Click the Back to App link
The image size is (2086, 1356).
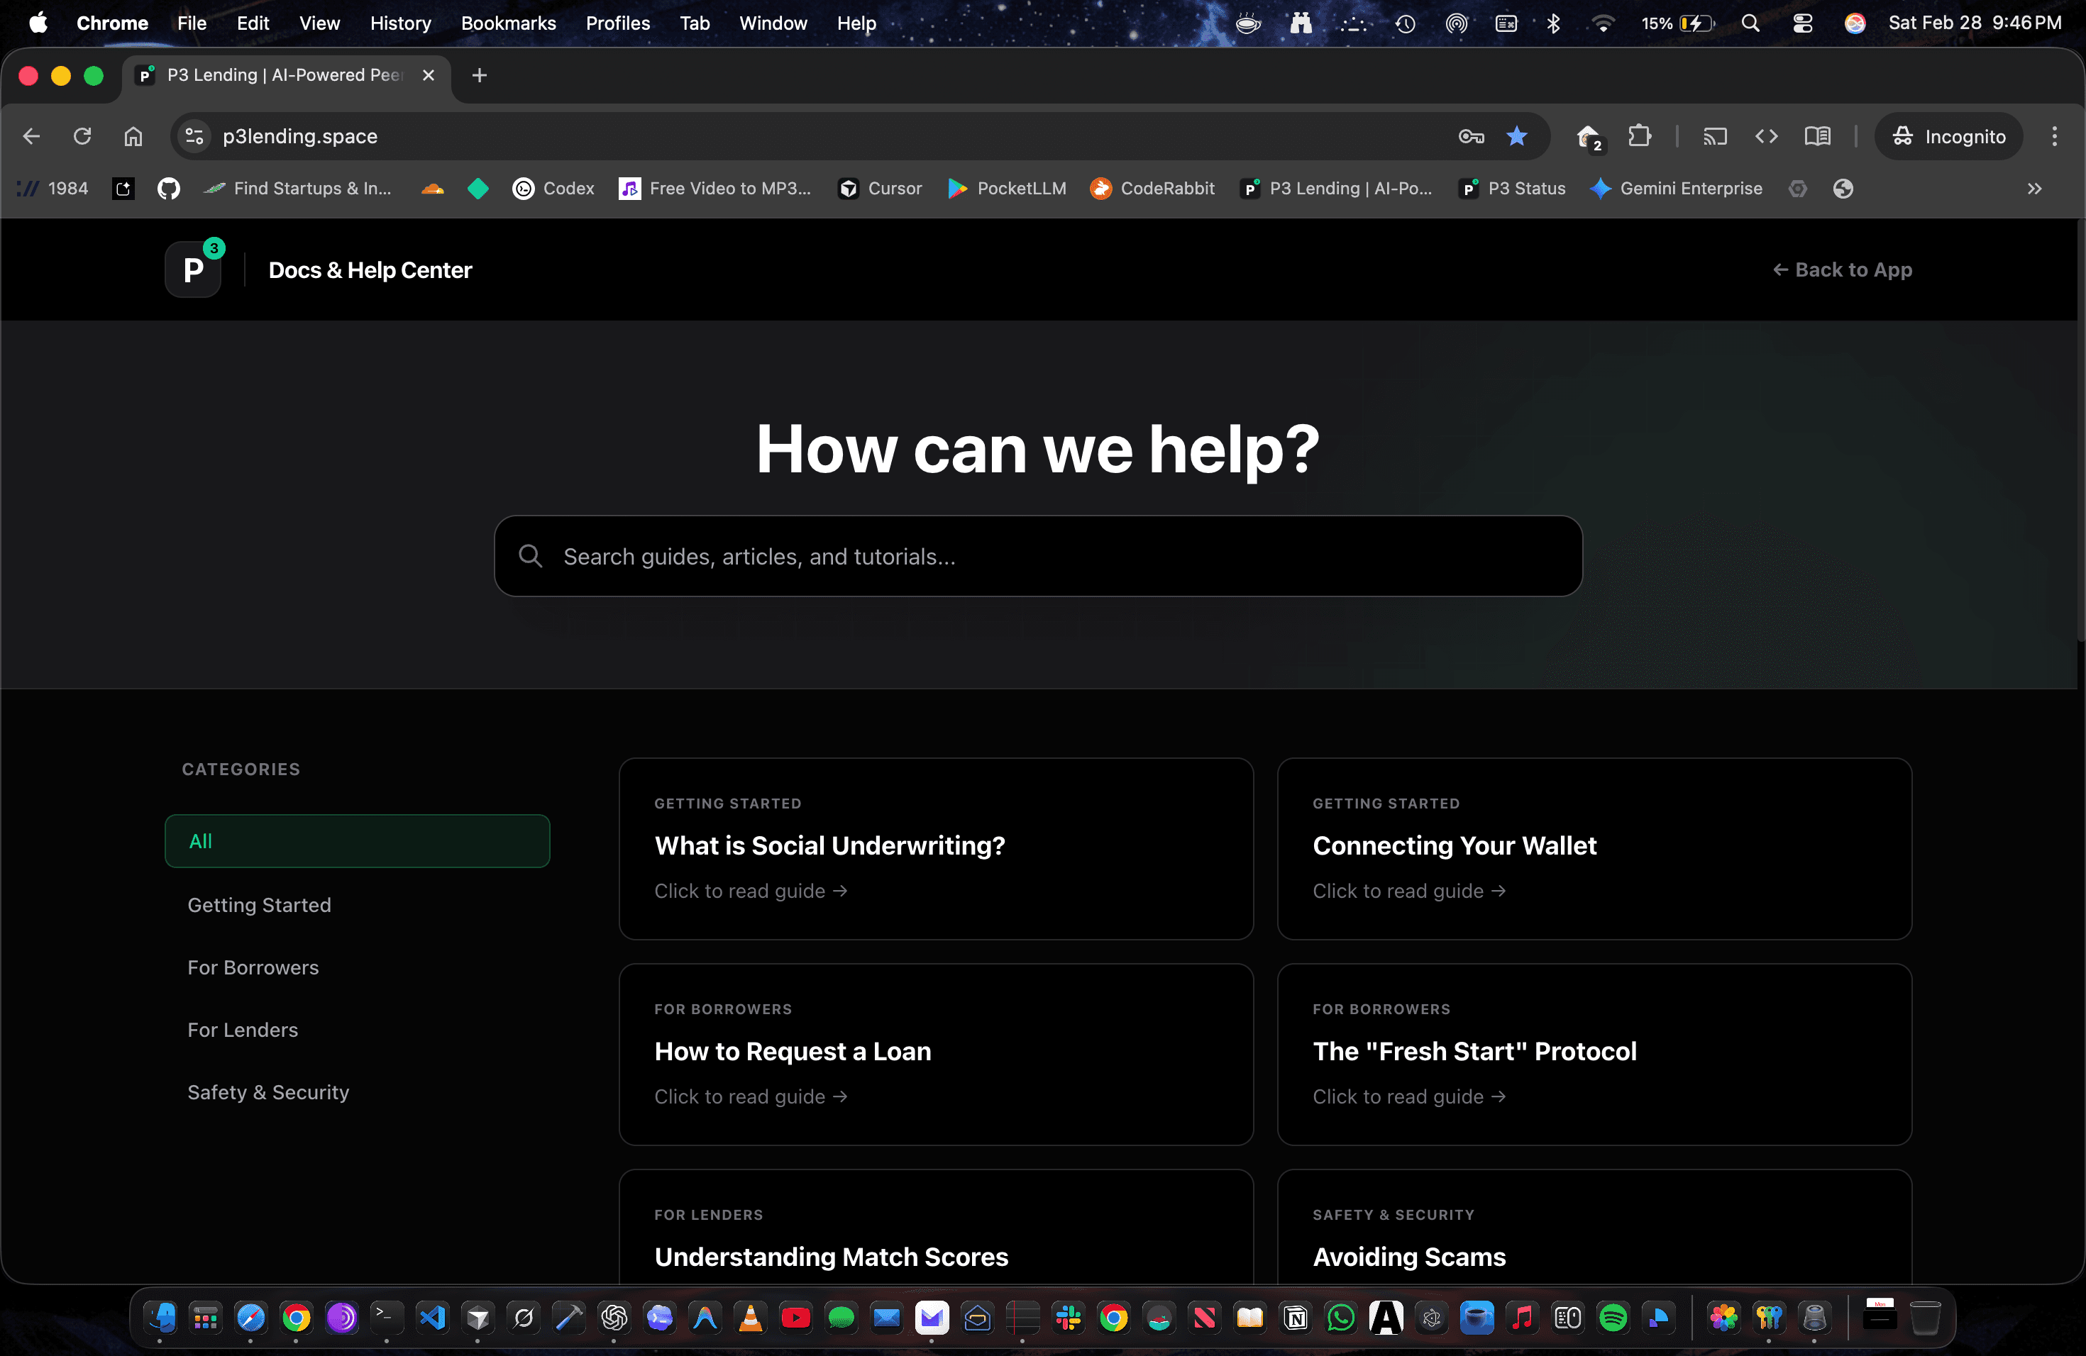point(1844,269)
